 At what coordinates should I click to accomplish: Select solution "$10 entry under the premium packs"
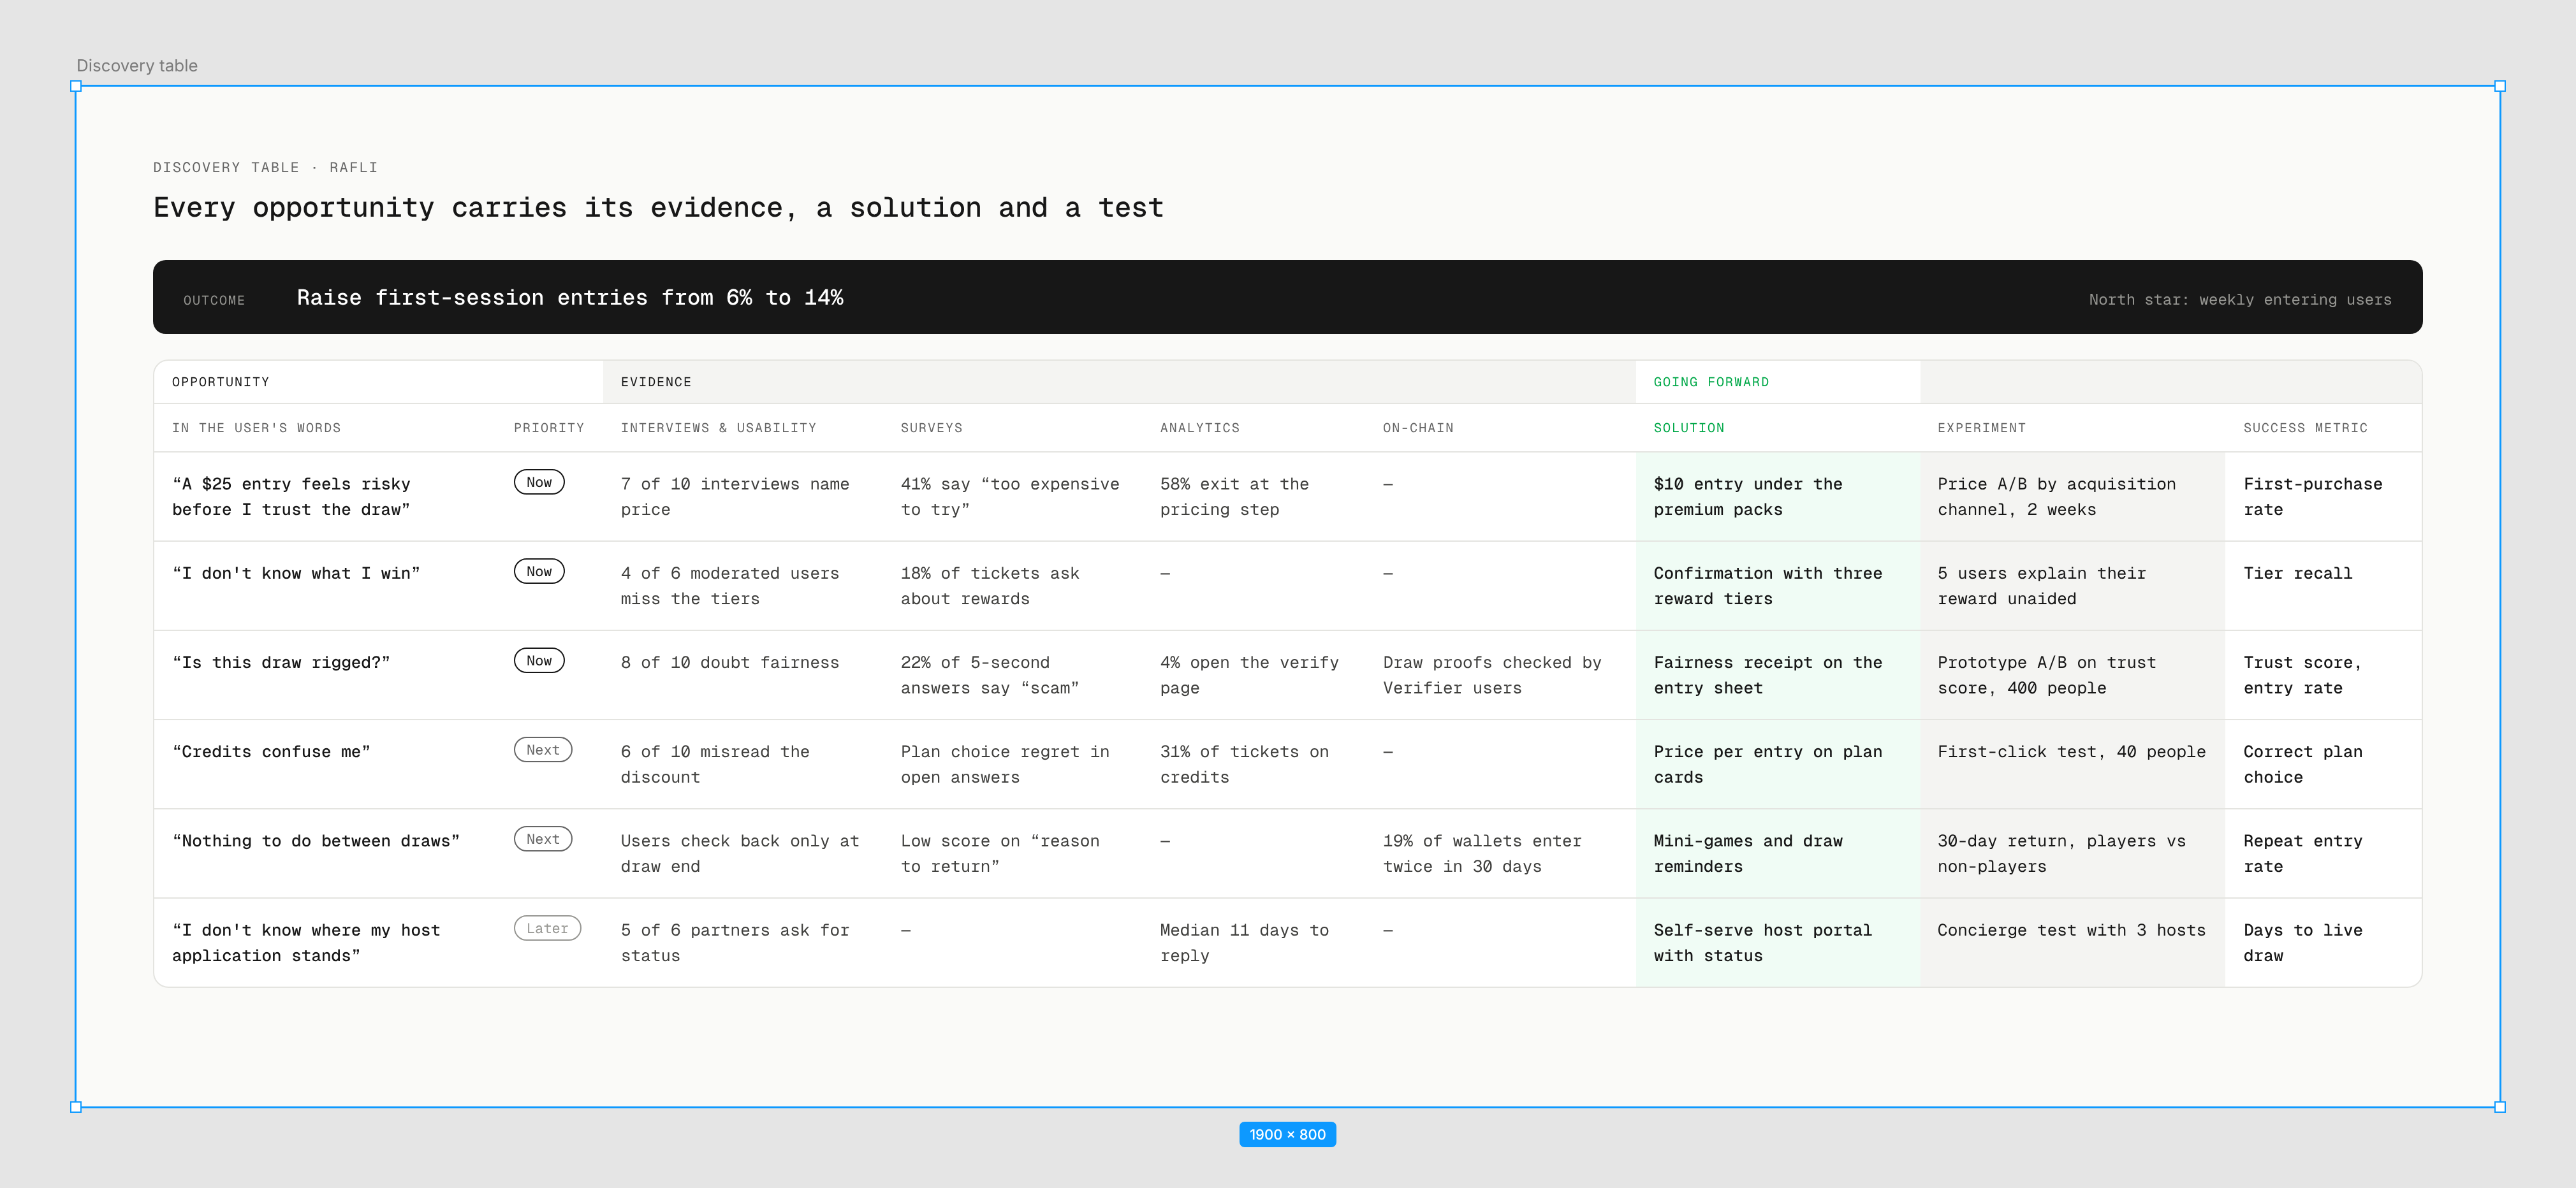point(1748,496)
